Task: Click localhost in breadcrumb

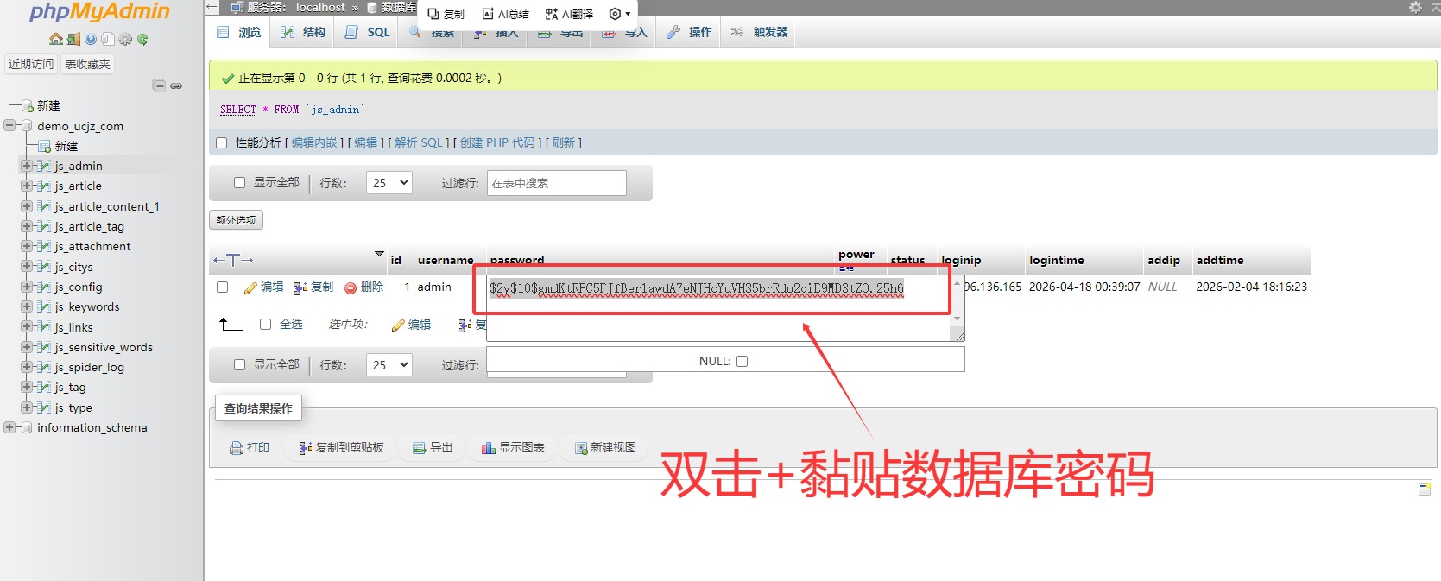Action: coord(320,7)
